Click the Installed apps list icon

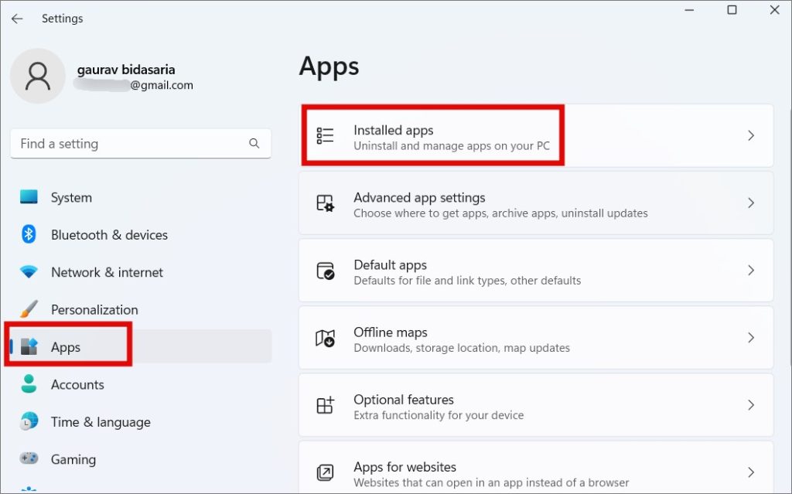[326, 135]
